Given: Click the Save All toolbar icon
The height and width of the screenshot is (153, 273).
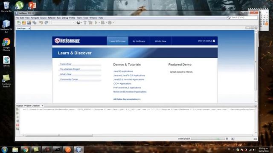Looking at the screenshot, I should pos(35,23).
